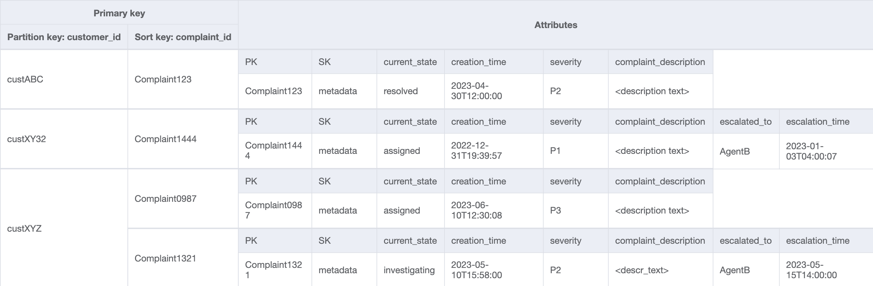Screen dimensions: 873x286
Task: Click the "Primary key" header cell
Action: pyautogui.click(x=119, y=13)
